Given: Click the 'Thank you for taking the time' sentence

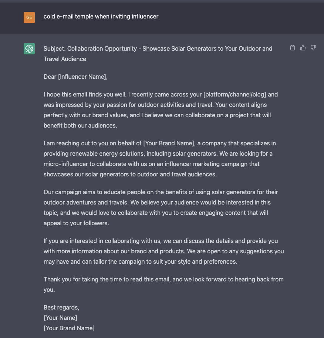Looking at the screenshot, I should click(x=163, y=284).
